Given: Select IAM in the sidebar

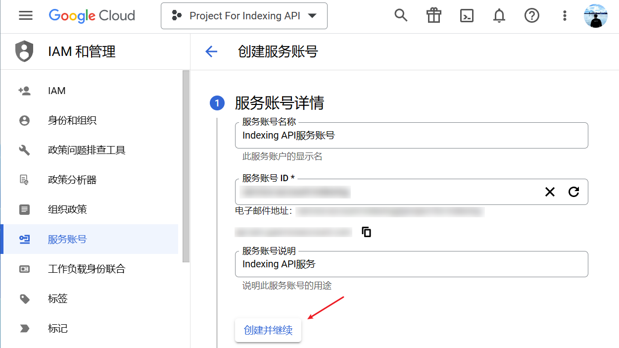Looking at the screenshot, I should point(56,91).
